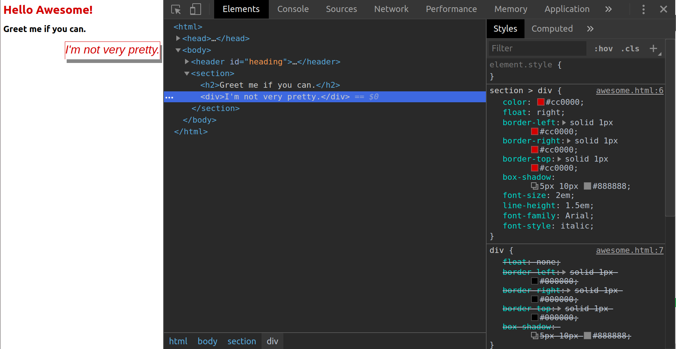Switch to the Elements tab

pyautogui.click(x=241, y=9)
